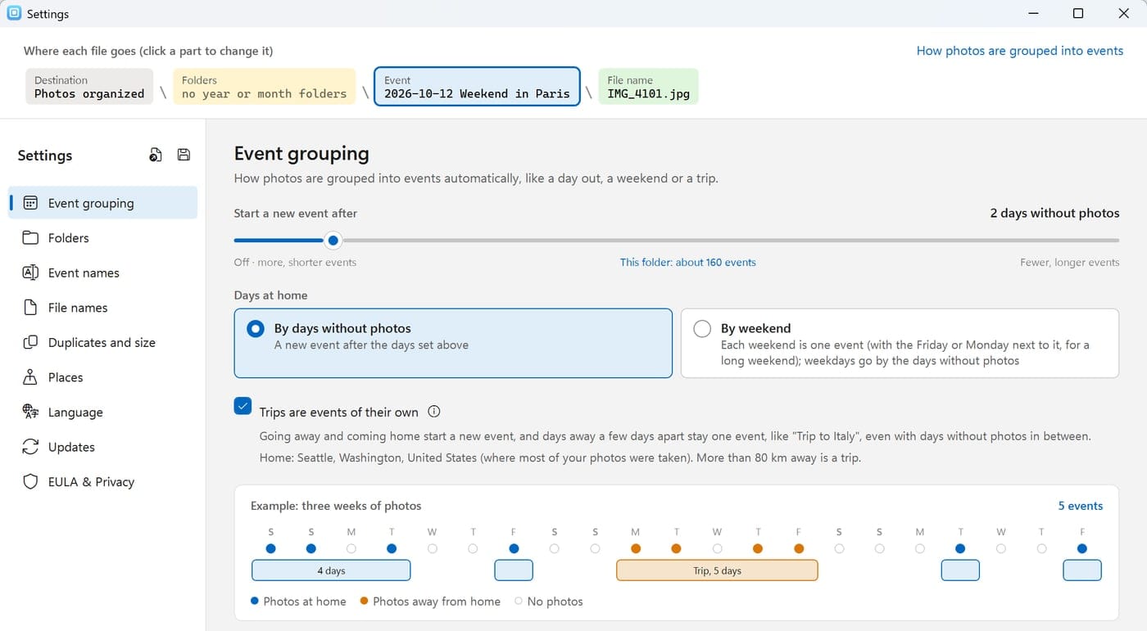1147x631 pixels.
Task: Select the "By days without photos" radio option
Action: click(453, 343)
